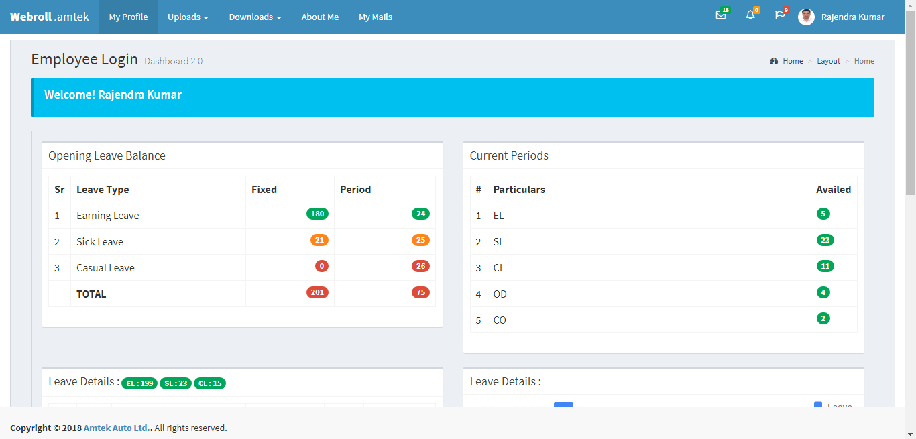Click the bell alerts icon

click(750, 15)
